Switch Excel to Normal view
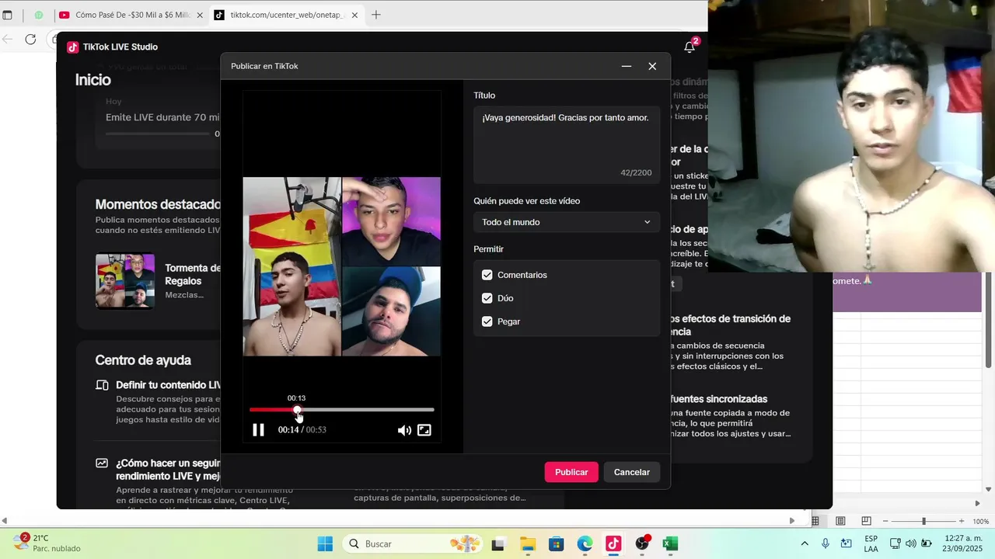 click(x=815, y=521)
